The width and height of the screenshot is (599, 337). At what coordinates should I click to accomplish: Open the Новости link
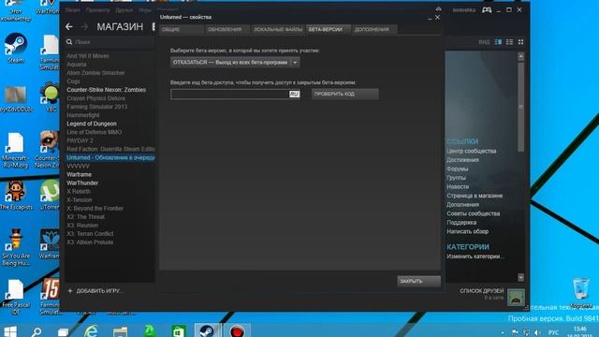(x=458, y=187)
